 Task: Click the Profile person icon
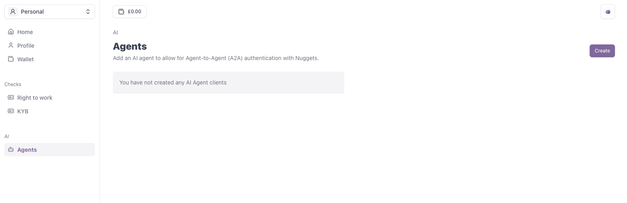(11, 45)
